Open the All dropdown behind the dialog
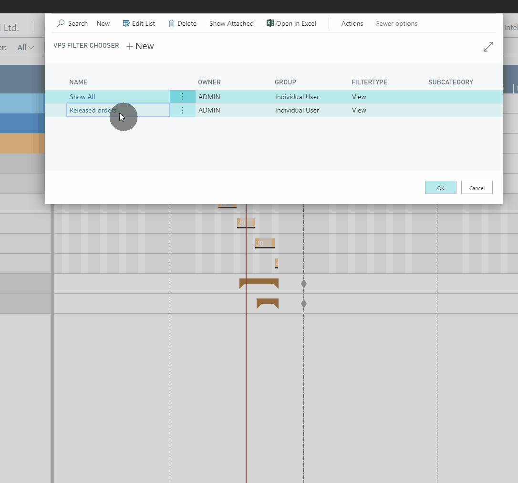This screenshot has width=518, height=483. point(25,47)
